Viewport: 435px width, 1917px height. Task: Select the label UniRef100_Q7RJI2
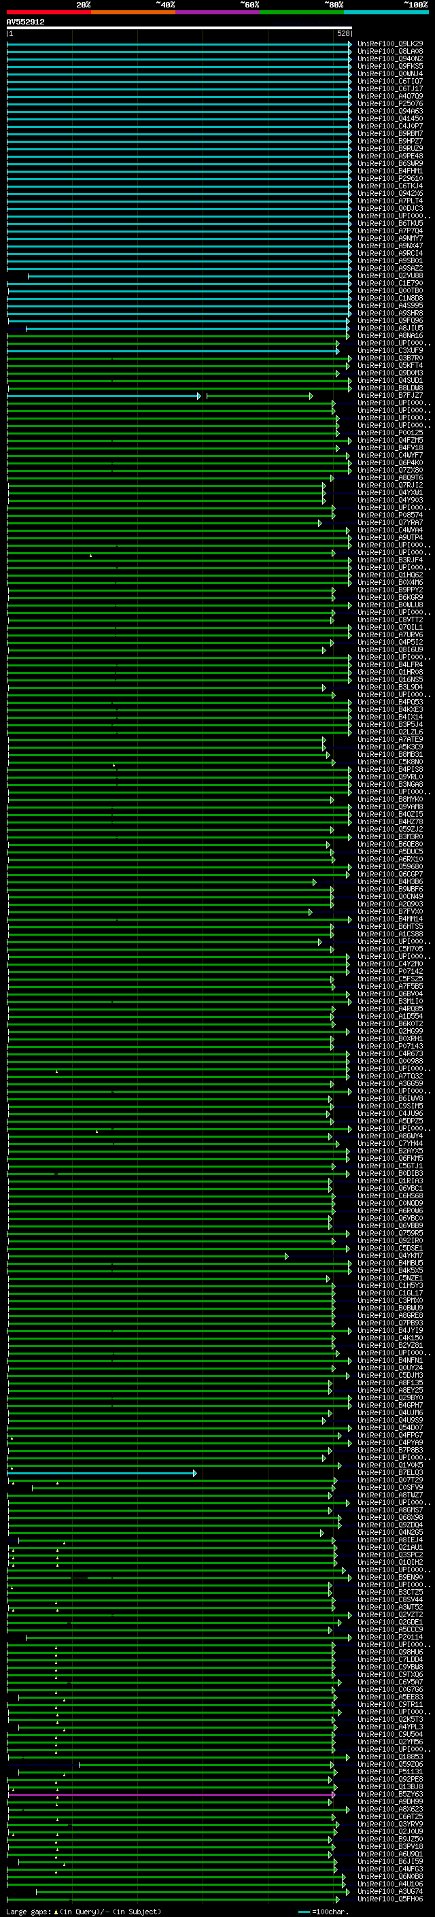[390, 486]
